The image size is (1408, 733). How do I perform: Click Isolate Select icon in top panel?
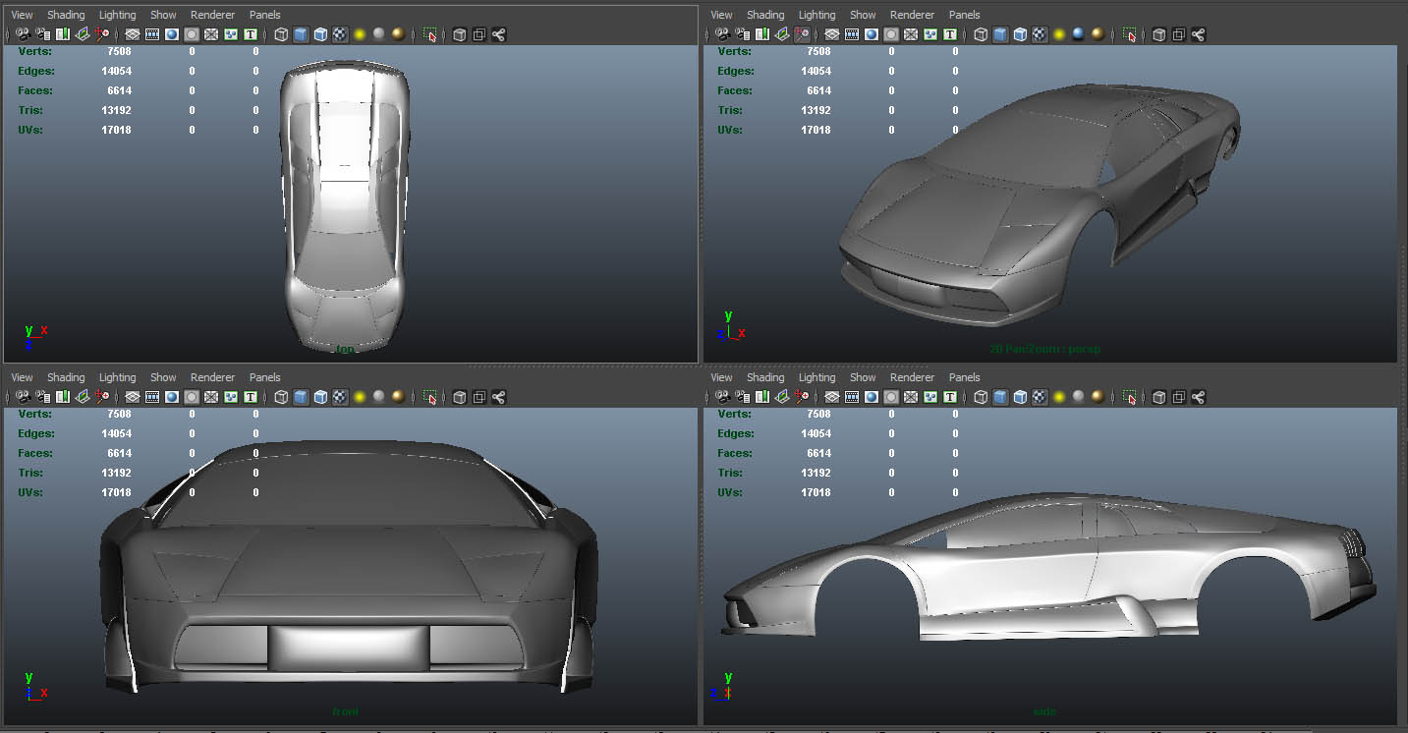[x=430, y=34]
